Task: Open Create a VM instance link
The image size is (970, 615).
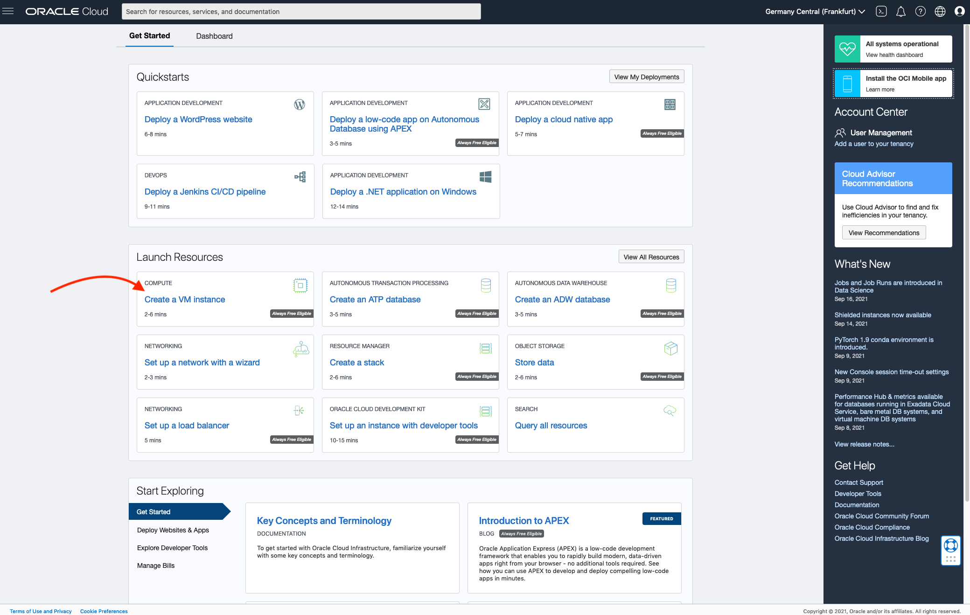Action: tap(184, 300)
